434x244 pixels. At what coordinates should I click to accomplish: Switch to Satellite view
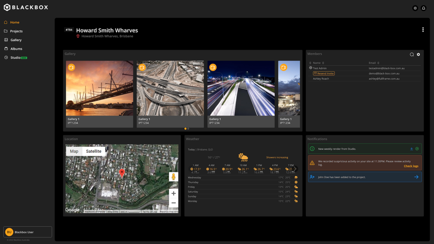click(94, 151)
